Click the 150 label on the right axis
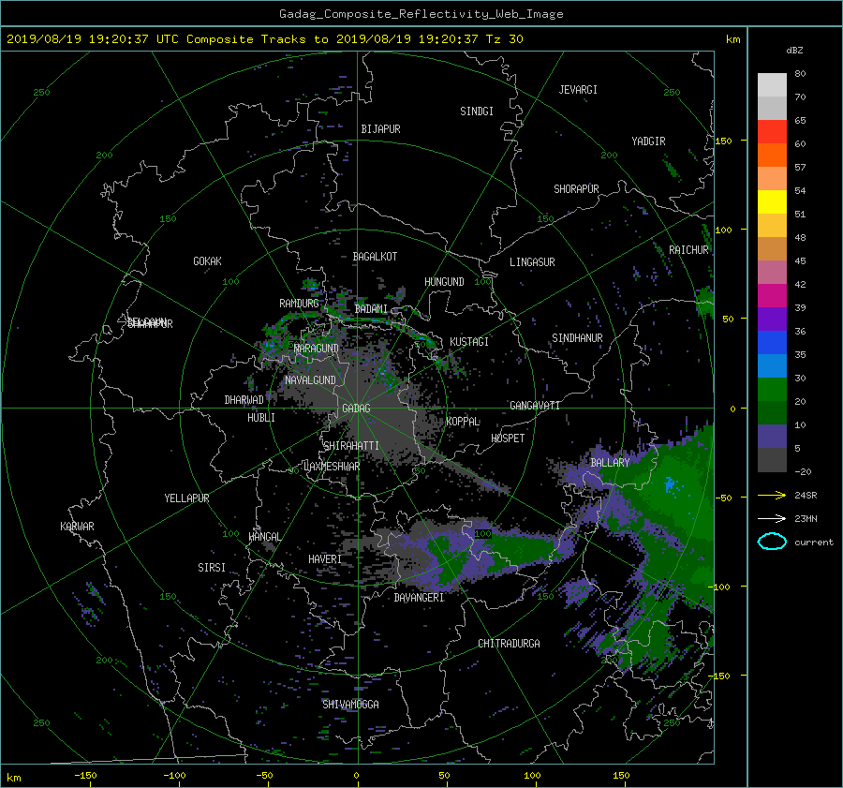 pos(724,141)
